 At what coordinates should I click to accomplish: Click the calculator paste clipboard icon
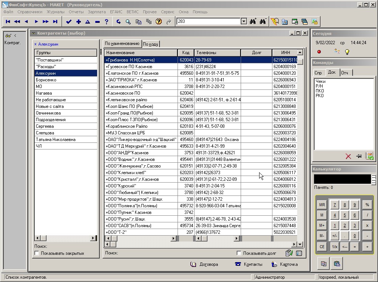tap(337, 264)
